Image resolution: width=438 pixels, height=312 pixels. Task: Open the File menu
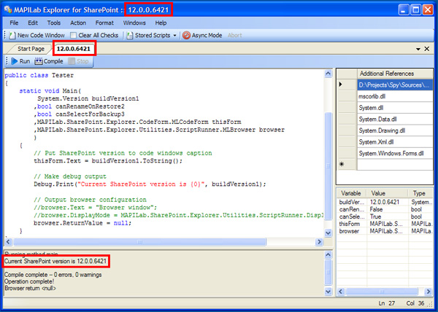[x=14, y=23]
